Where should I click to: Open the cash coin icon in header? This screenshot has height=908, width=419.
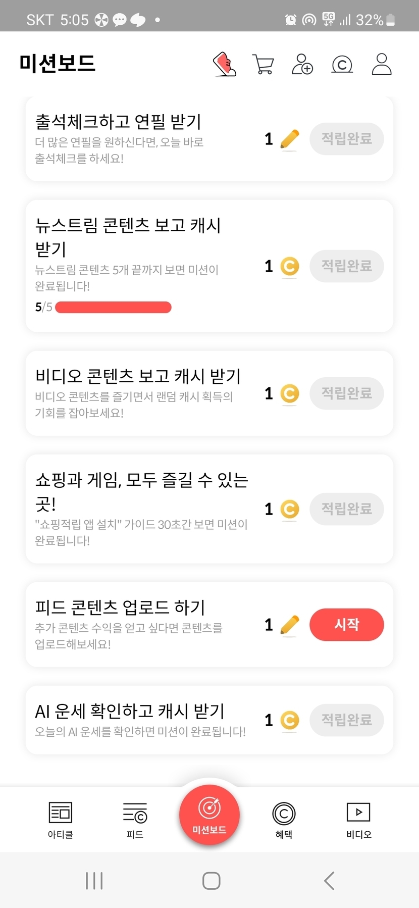342,65
